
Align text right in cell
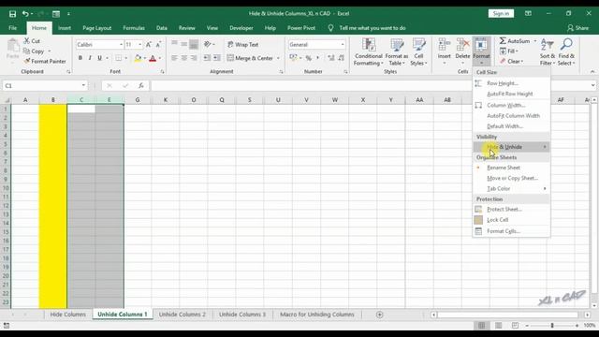pyautogui.click(x=194, y=58)
